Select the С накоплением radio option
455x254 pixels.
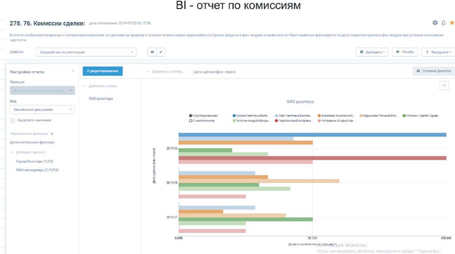[191, 120]
